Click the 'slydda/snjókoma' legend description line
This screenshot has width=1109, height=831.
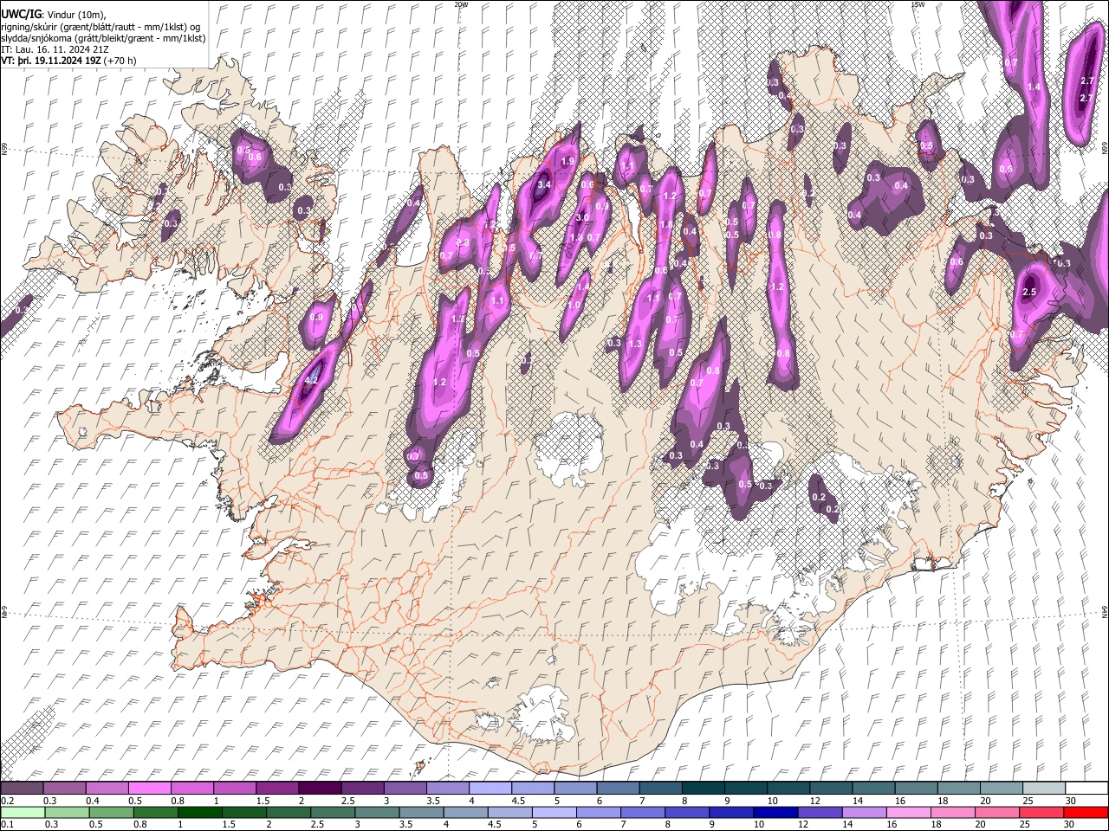coord(103,38)
